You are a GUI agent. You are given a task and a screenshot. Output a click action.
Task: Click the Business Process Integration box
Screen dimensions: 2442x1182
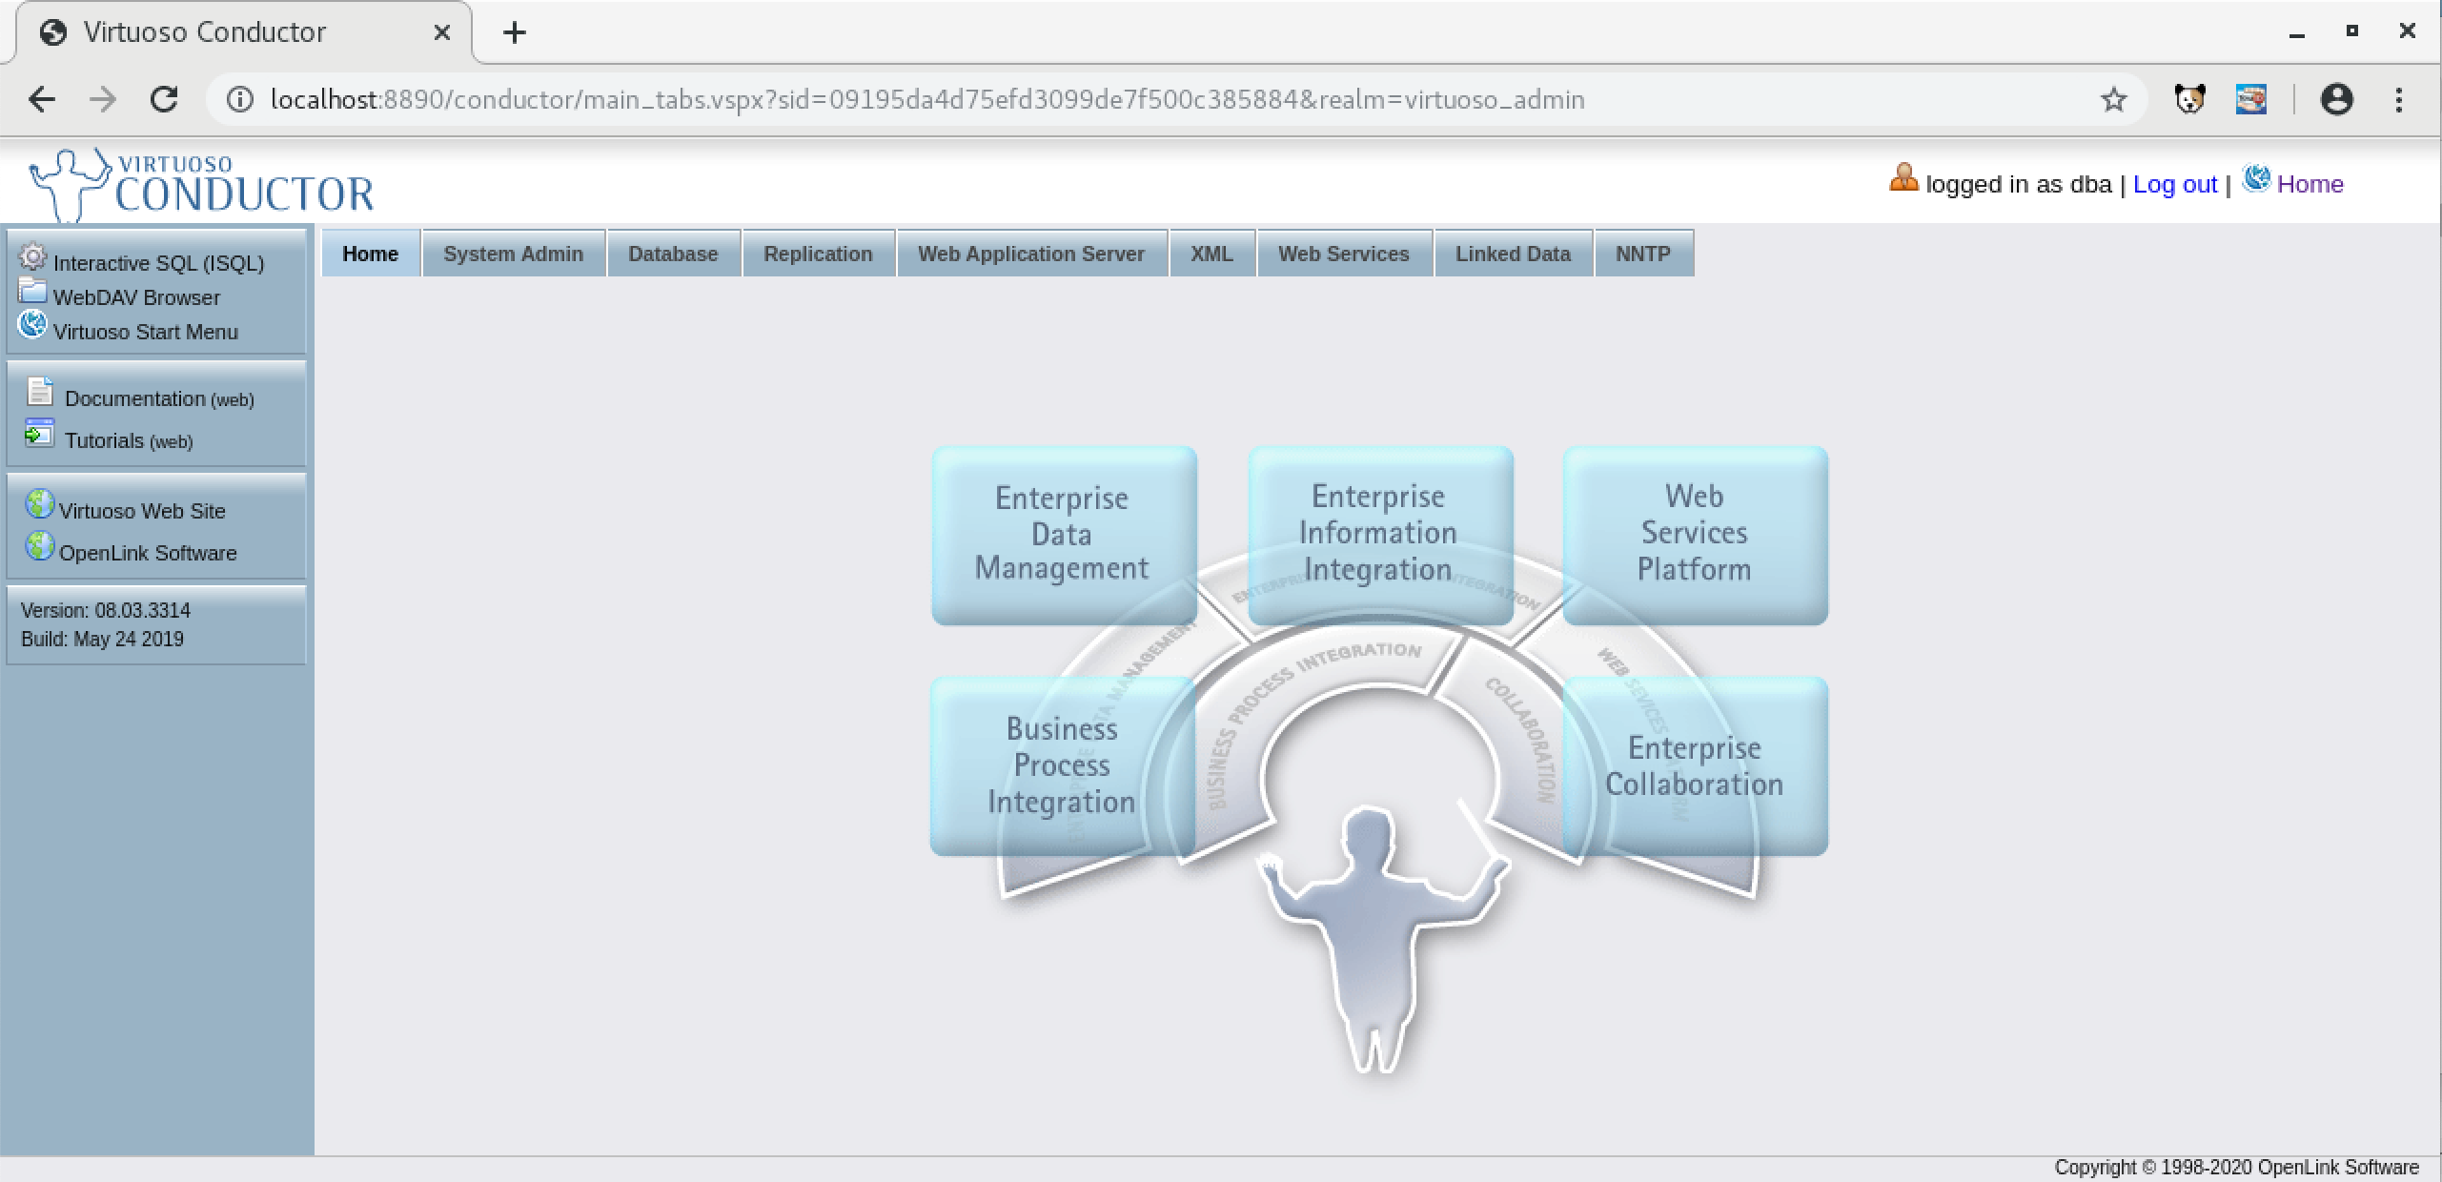[1063, 765]
